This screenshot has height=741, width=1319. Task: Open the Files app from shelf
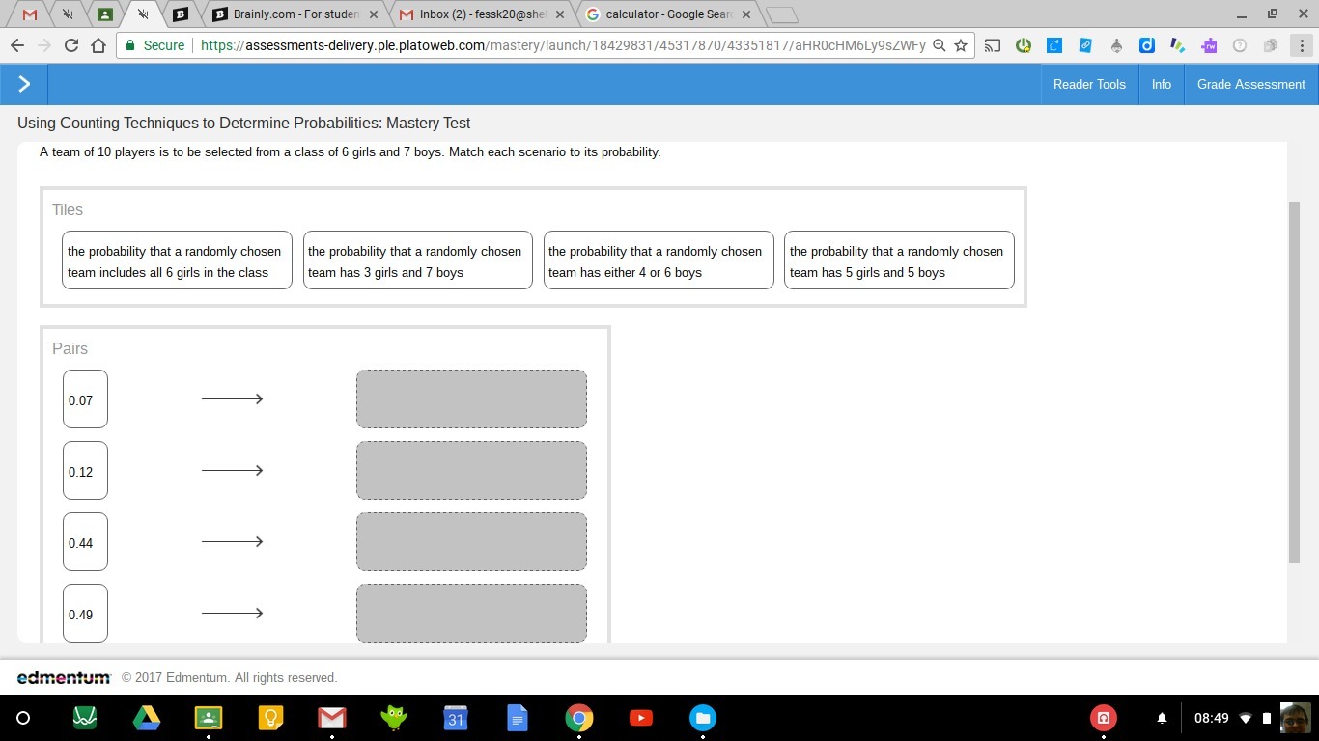pos(703,718)
